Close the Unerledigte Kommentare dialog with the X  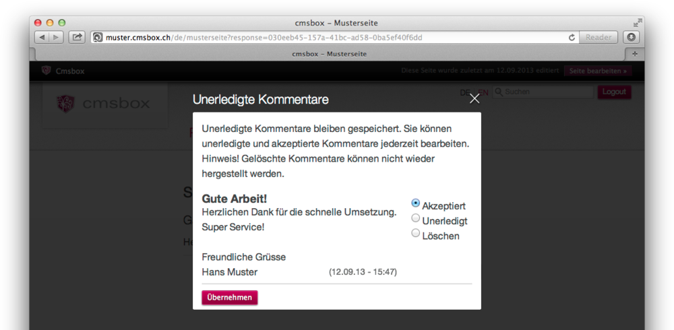coord(474,98)
